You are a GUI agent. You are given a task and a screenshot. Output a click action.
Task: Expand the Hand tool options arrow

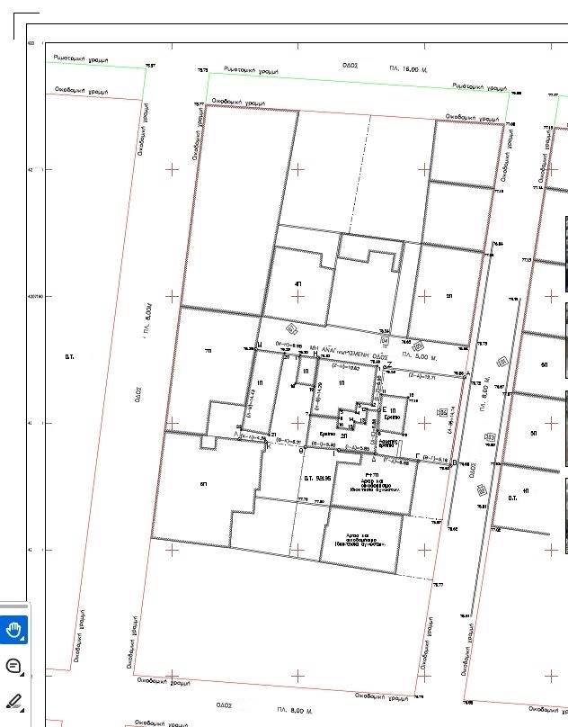24,639
